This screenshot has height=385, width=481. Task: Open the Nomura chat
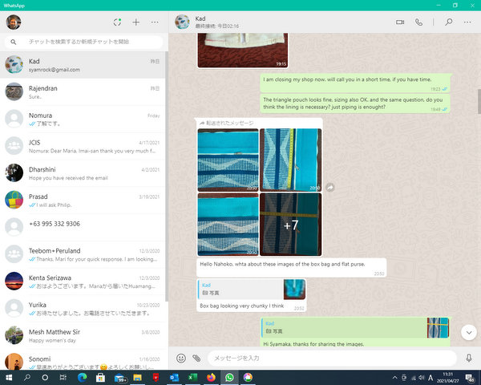point(83,120)
